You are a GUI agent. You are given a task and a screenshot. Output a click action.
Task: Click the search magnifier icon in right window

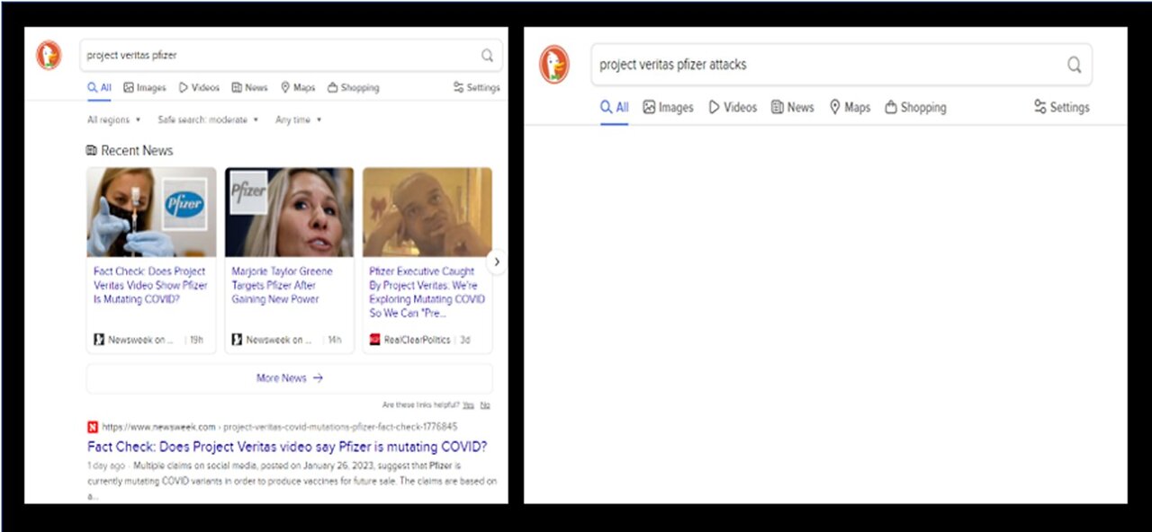1074,65
